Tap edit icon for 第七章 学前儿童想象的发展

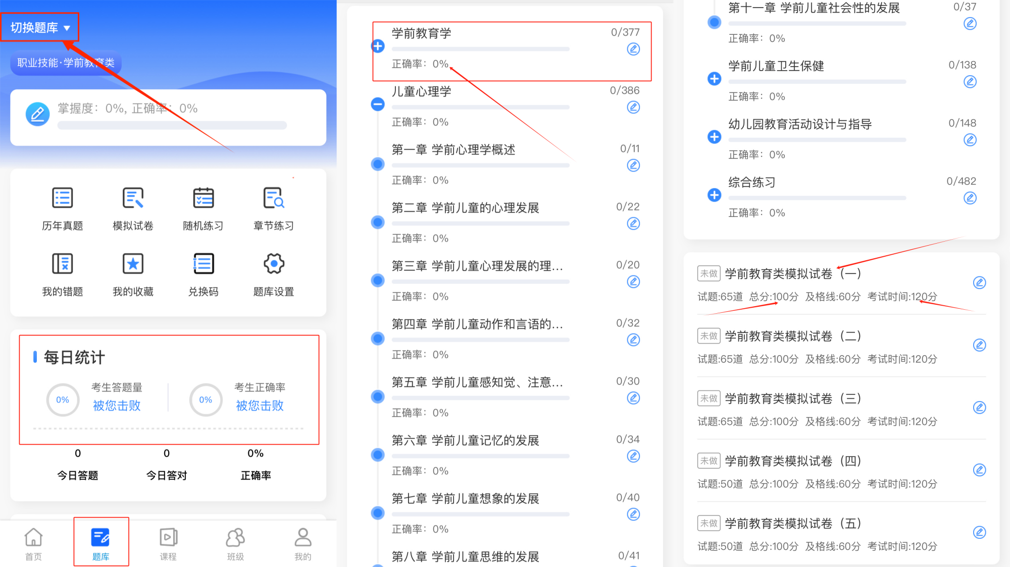coord(633,514)
